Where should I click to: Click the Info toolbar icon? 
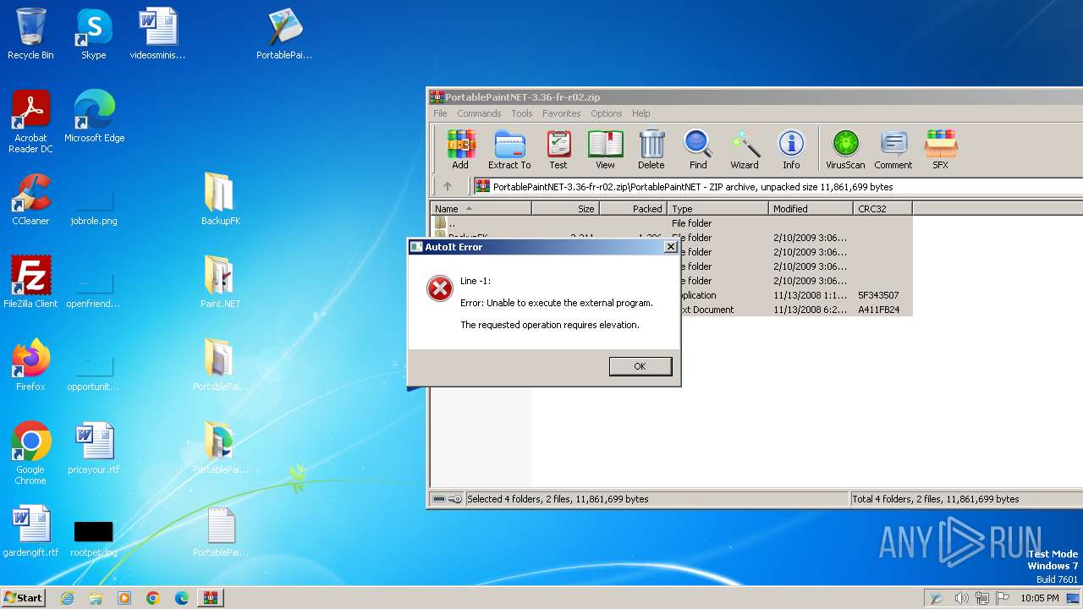coord(791,150)
